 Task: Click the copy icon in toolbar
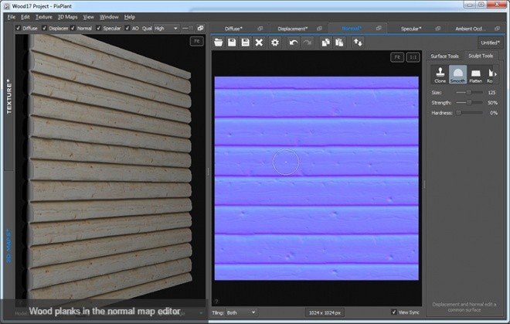coord(325,43)
